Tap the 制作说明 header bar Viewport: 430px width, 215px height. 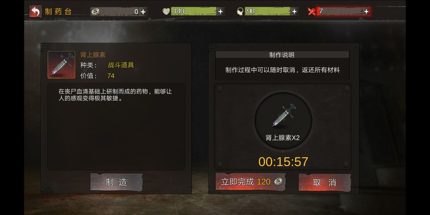(282, 55)
